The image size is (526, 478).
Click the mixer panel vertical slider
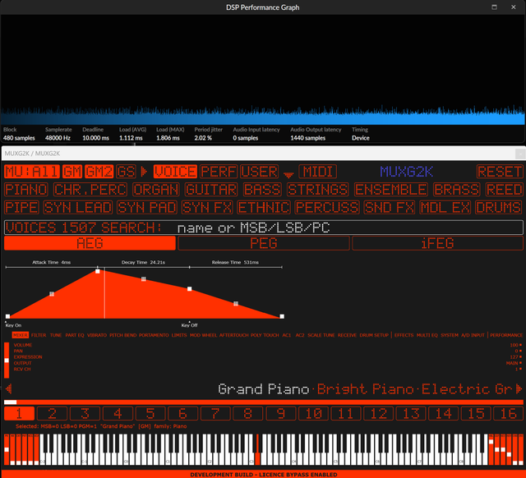click(x=7, y=360)
